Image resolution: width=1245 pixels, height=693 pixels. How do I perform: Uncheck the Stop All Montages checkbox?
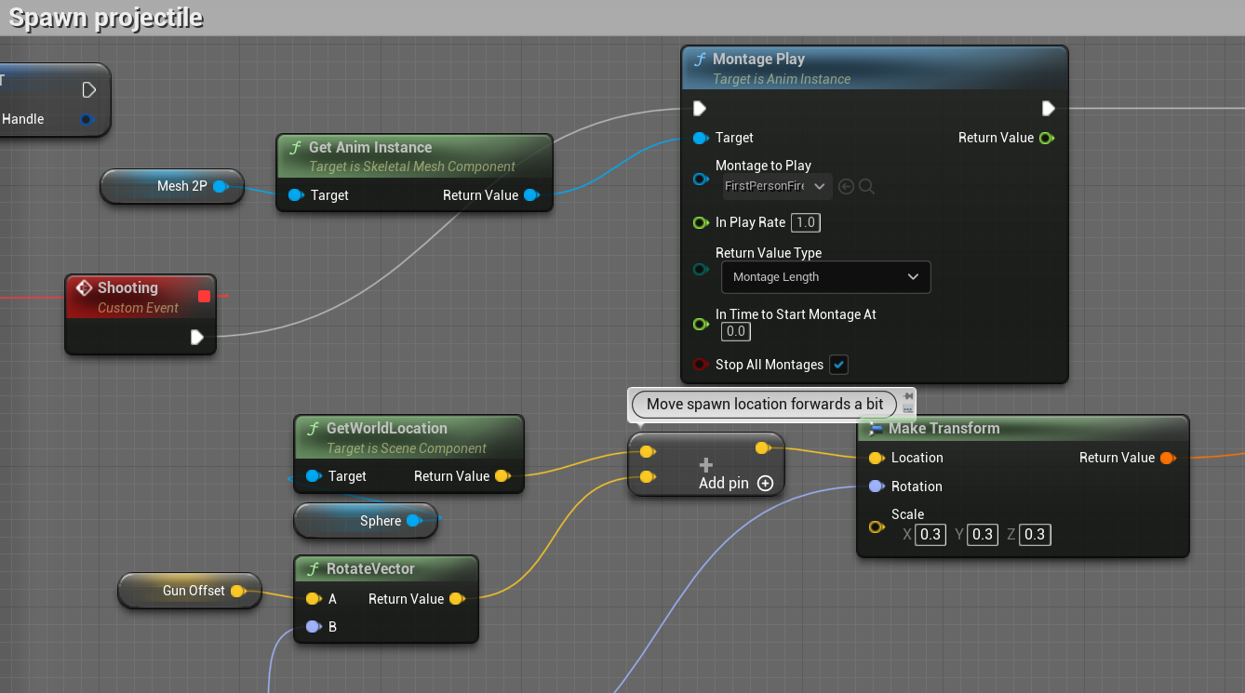pos(839,365)
